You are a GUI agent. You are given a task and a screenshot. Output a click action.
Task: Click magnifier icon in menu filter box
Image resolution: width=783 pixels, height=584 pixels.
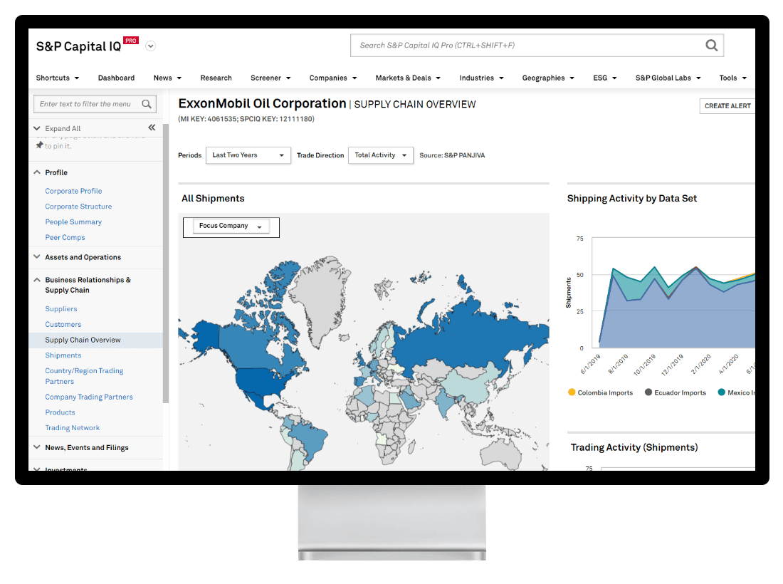[147, 104]
